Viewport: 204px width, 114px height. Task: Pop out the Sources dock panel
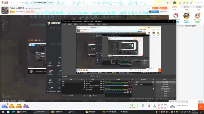click(103, 79)
